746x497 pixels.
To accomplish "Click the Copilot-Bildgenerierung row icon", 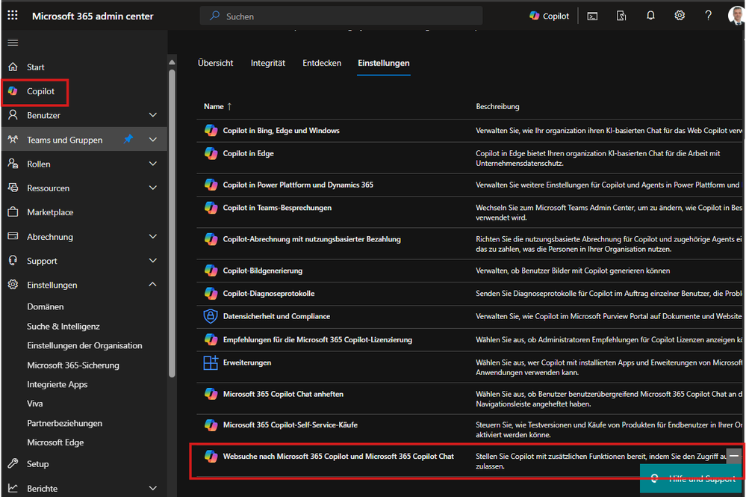I will [211, 271].
